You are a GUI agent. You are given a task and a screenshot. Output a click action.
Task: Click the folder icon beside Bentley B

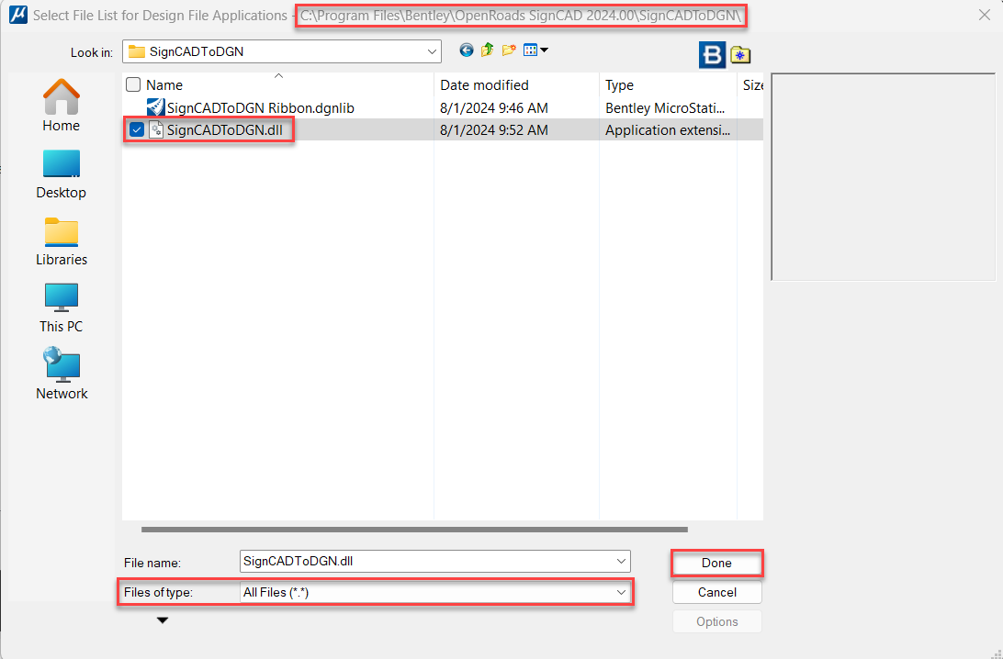(740, 55)
